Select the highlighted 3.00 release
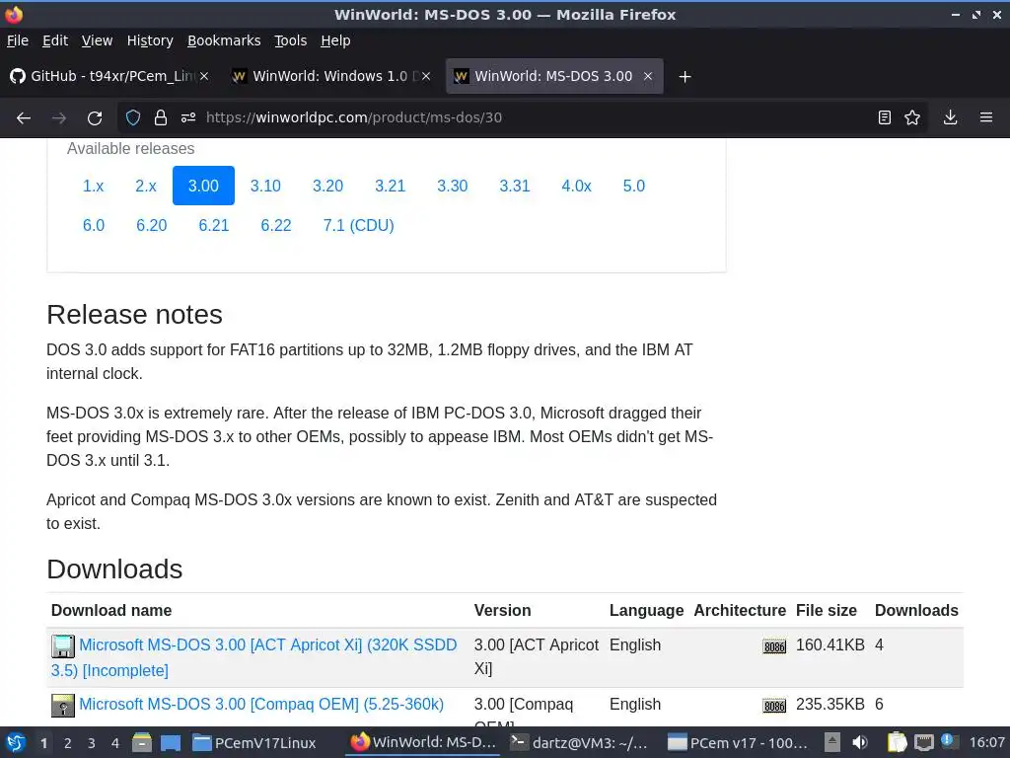1010x758 pixels. [203, 186]
